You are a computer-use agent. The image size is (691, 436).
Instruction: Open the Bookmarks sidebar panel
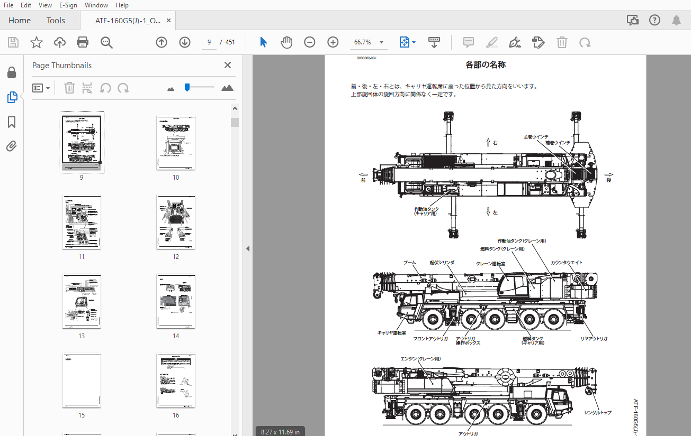click(x=12, y=123)
